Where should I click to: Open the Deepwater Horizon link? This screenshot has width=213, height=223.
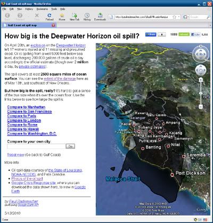(x=71, y=45)
